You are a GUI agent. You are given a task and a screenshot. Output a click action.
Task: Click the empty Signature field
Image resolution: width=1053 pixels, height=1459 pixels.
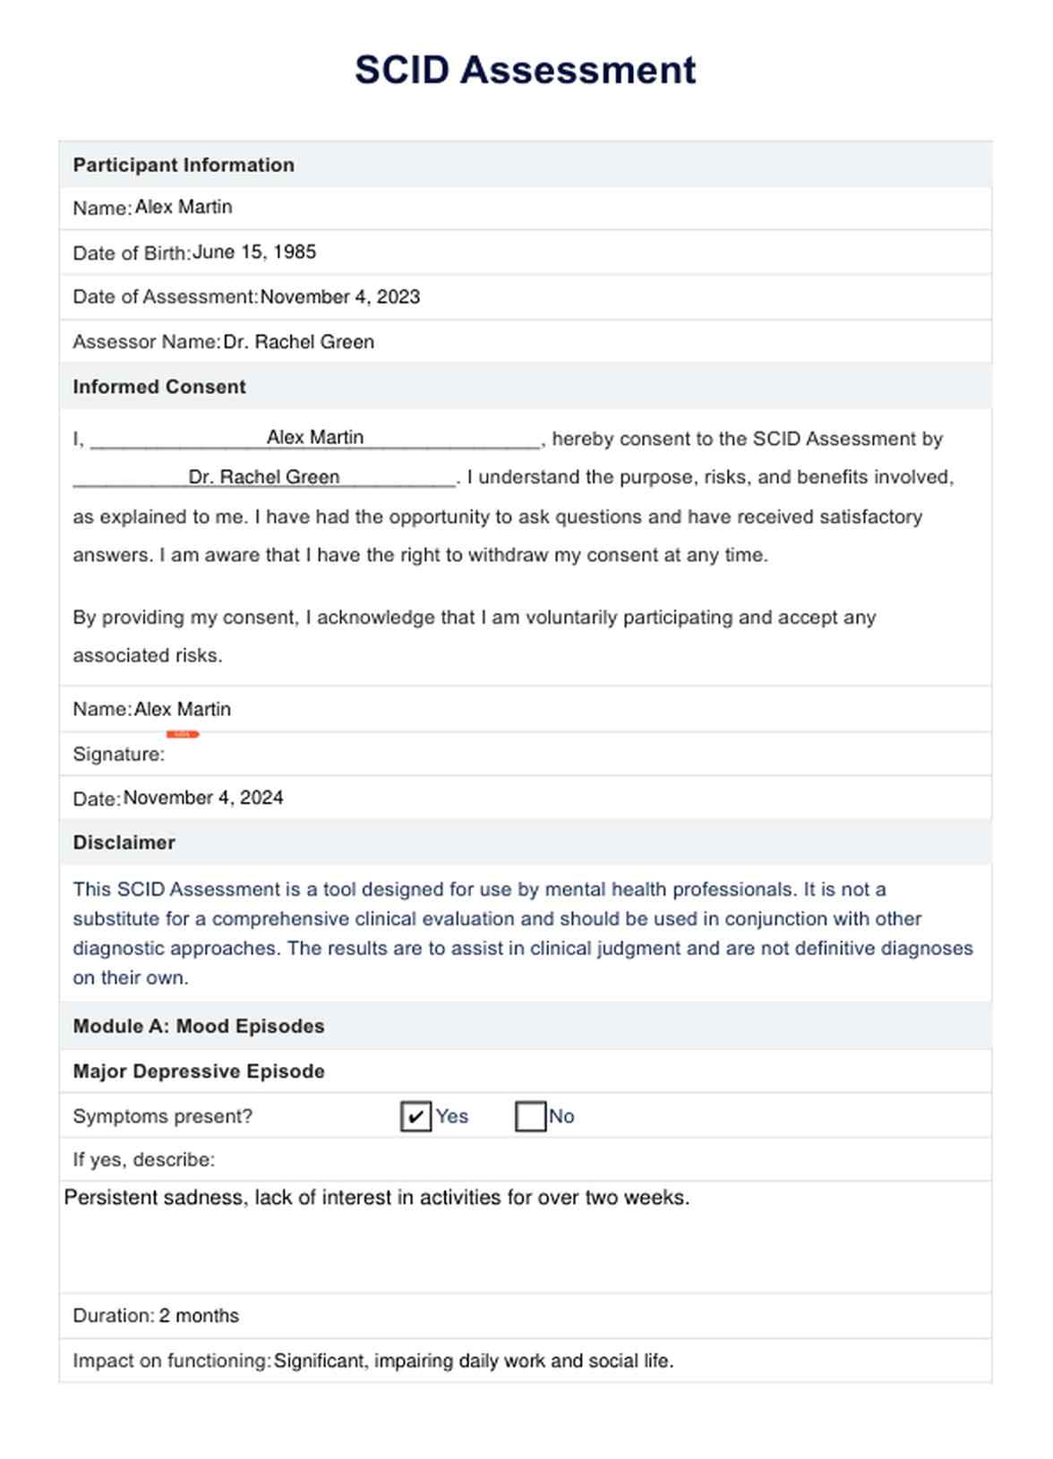click(358, 755)
